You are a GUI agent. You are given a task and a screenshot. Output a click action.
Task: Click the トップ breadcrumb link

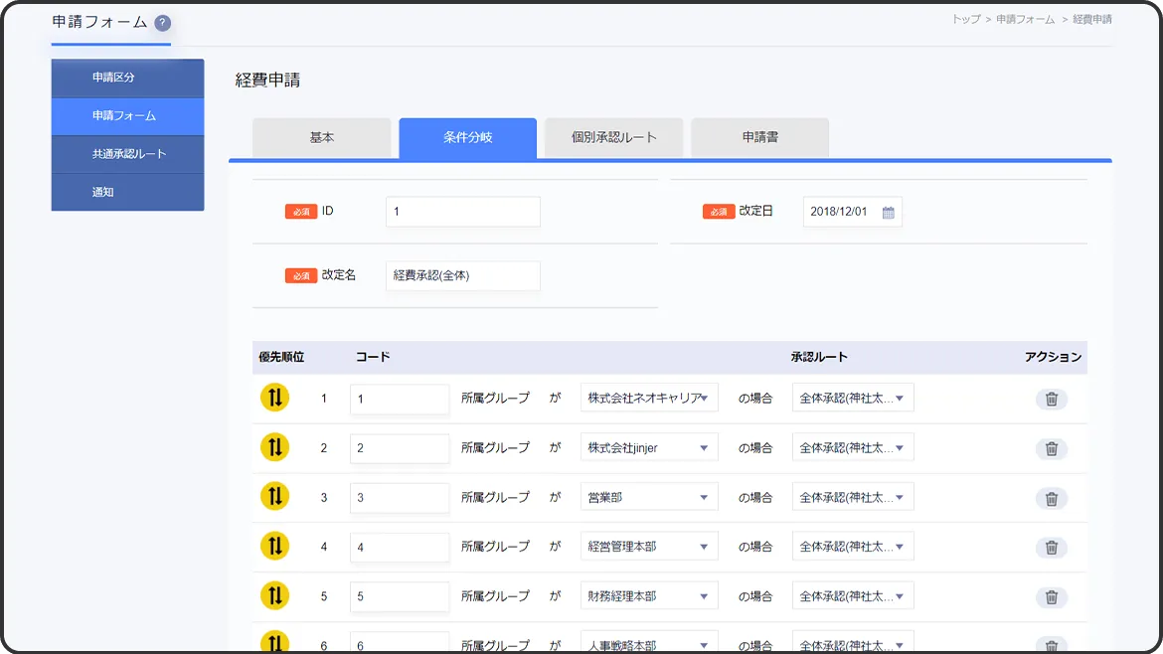[x=965, y=19]
